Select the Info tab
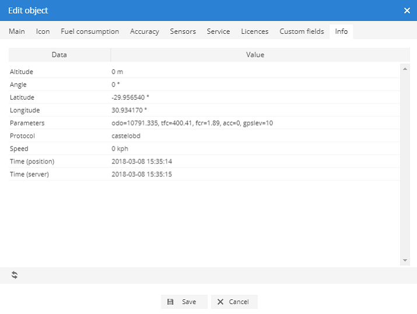 (x=341, y=32)
